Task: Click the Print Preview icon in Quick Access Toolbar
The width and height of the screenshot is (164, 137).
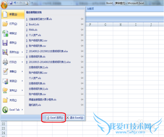Action: point(27,3)
